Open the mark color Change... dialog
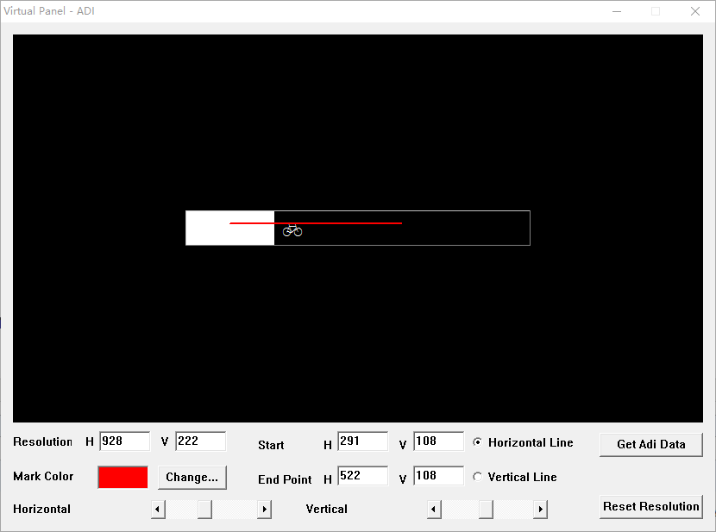This screenshot has width=716, height=532. 192,478
